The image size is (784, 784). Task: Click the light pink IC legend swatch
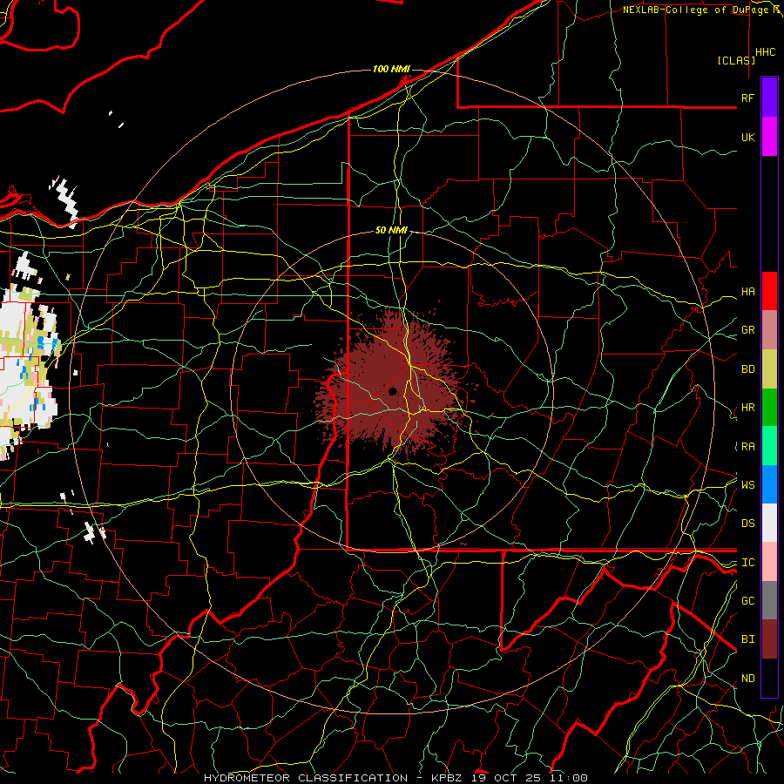(769, 562)
